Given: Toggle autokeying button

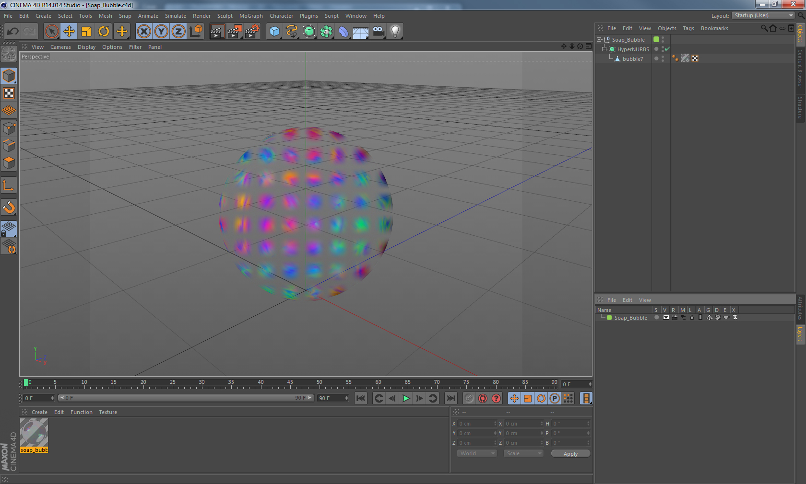Looking at the screenshot, I should 483,398.
